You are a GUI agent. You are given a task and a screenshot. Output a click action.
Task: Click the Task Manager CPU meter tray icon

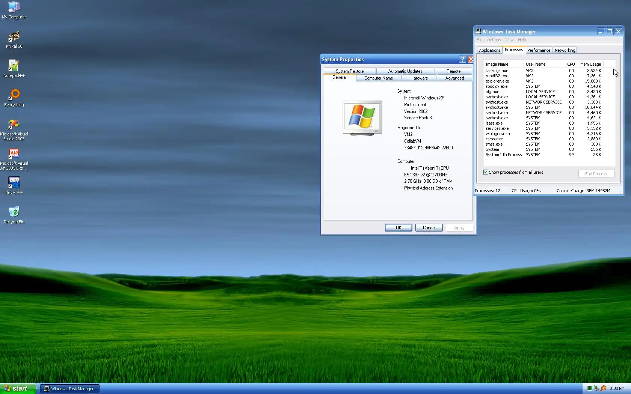pyautogui.click(x=589, y=388)
